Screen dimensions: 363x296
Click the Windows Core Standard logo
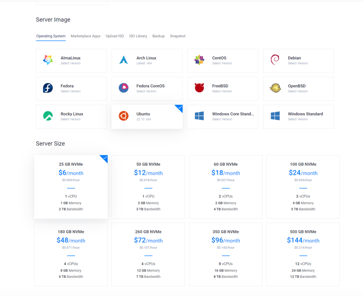pyautogui.click(x=199, y=116)
